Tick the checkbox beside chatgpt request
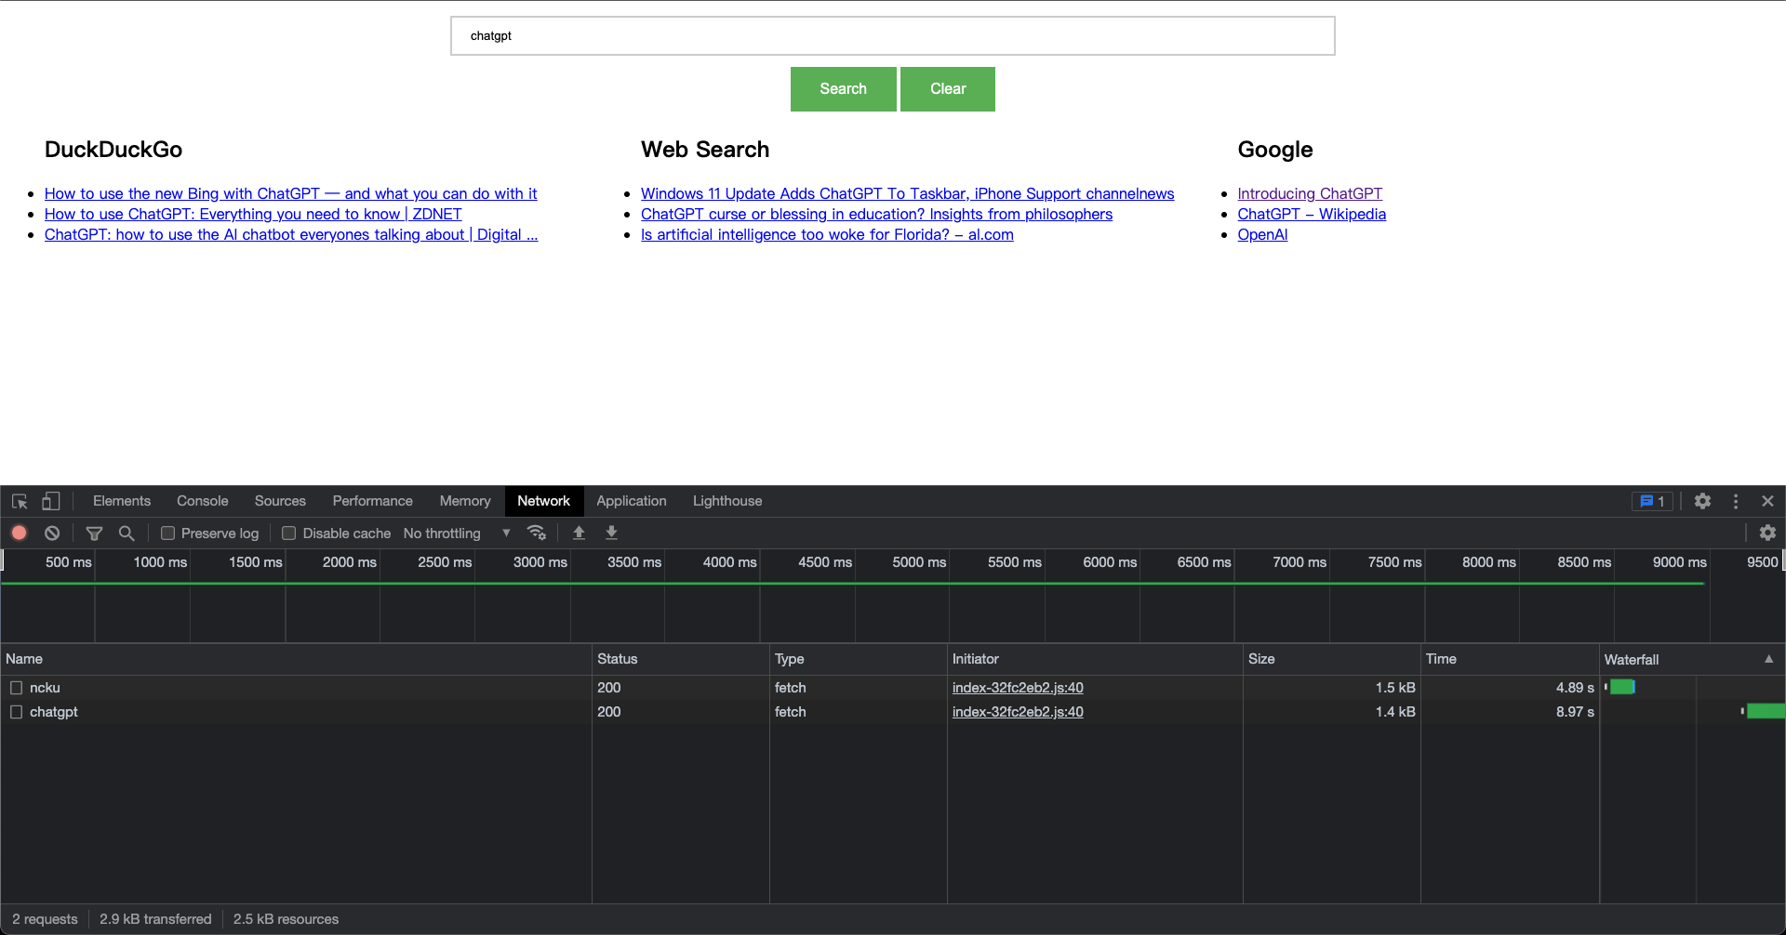 [x=16, y=712]
